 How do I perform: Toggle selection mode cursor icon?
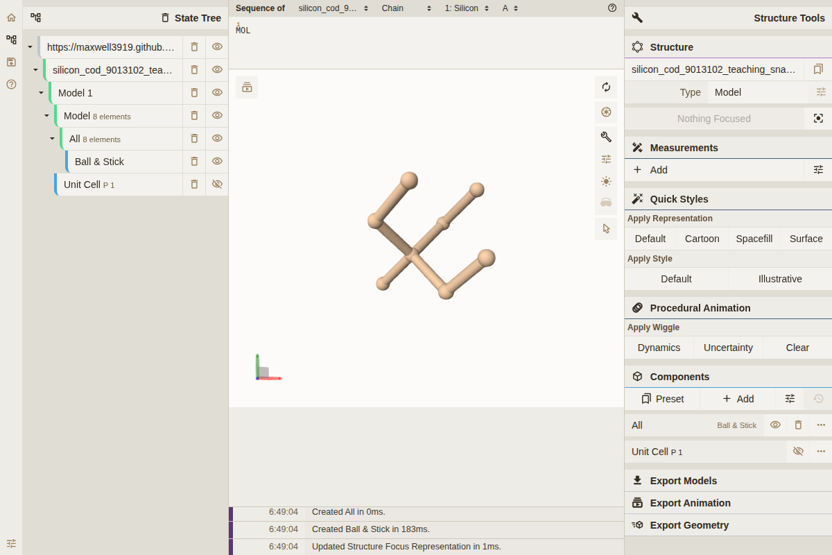click(606, 228)
